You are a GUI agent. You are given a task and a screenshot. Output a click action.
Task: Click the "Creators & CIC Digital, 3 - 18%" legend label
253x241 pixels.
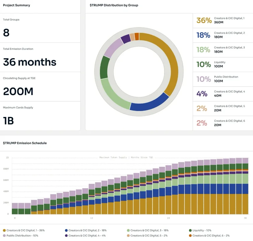tap(150, 230)
